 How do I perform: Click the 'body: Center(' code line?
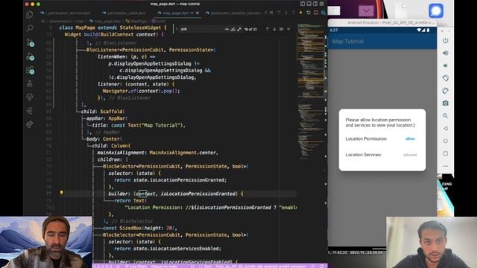(x=104, y=139)
